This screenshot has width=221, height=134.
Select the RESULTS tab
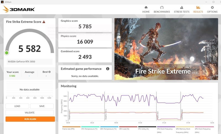[198, 9]
